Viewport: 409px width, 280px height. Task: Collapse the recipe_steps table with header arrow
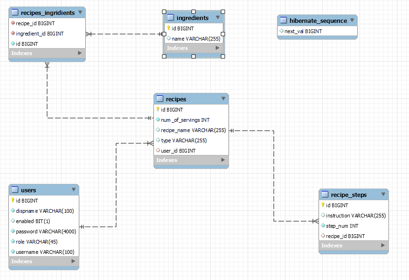pos(383,195)
